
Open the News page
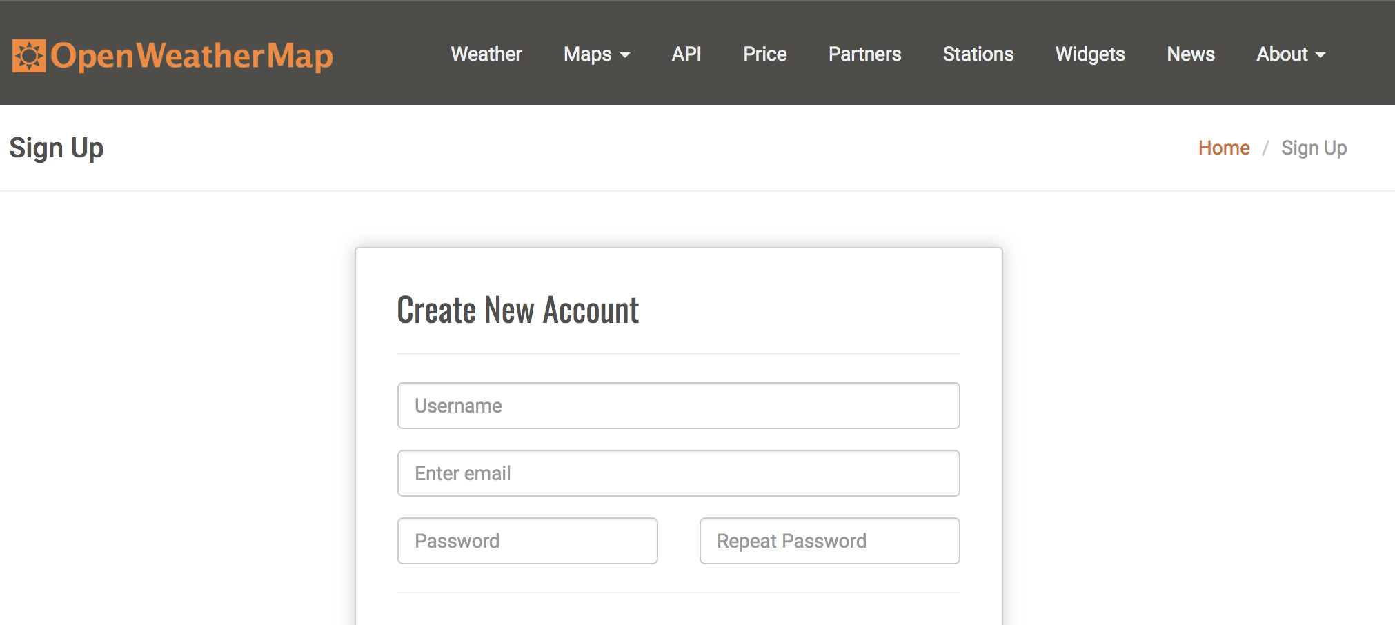[1191, 54]
